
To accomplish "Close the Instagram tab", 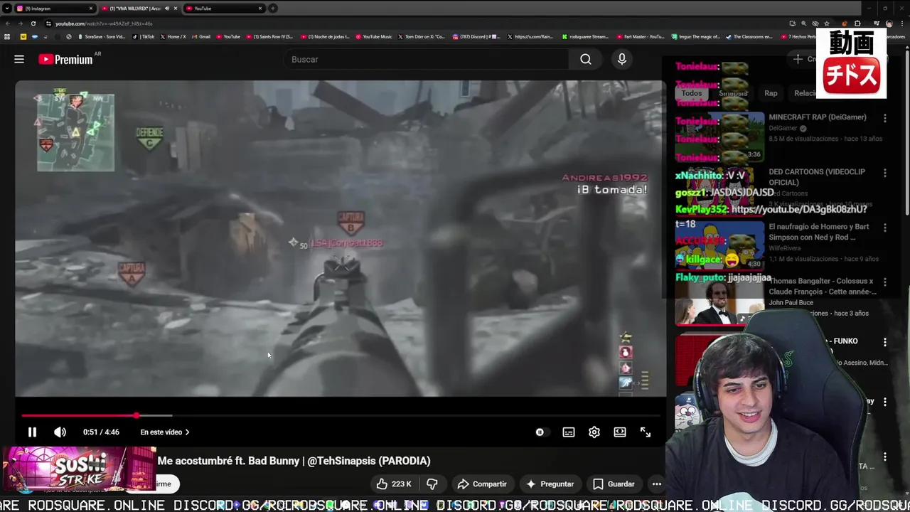I will pos(91,9).
